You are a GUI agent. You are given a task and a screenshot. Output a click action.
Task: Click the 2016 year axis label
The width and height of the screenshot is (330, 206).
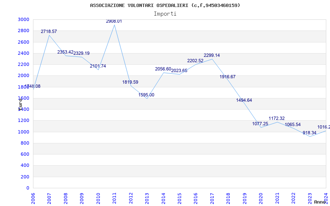pos(196,199)
